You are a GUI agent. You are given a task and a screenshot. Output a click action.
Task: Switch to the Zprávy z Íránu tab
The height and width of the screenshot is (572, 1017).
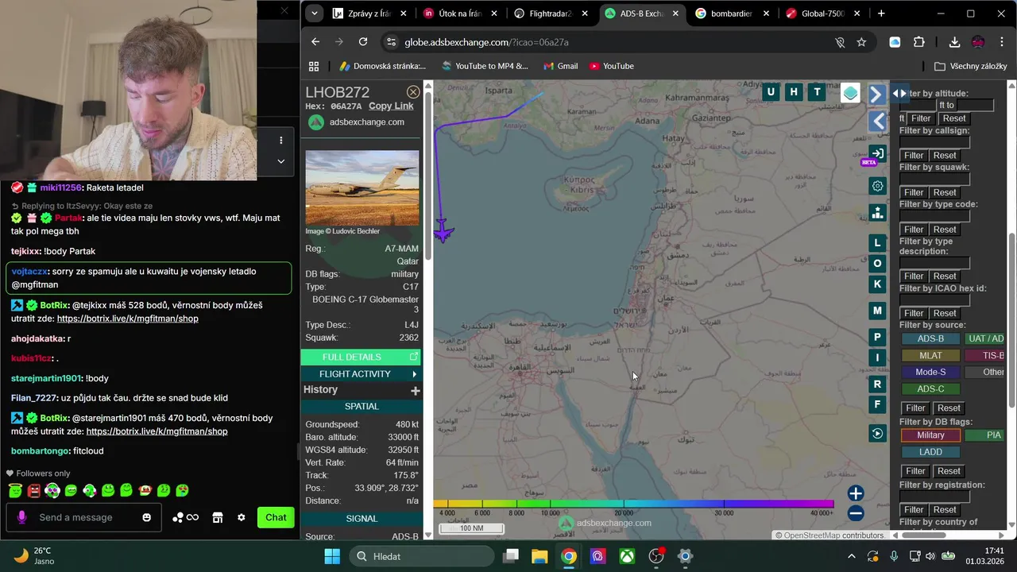tap(369, 14)
